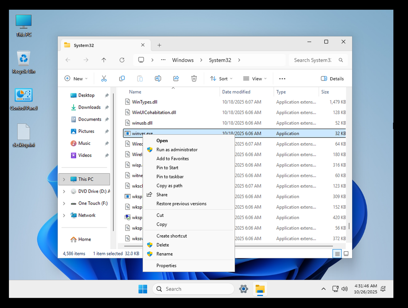Viewport: 408px width, 308px height.
Task: Click the horizontal scrollbar of file list
Action: pos(228,246)
